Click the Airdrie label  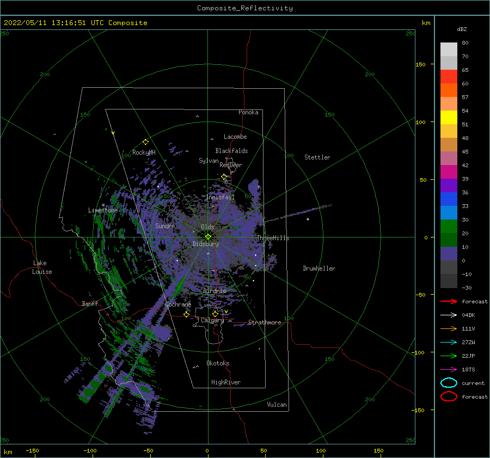[x=215, y=291]
